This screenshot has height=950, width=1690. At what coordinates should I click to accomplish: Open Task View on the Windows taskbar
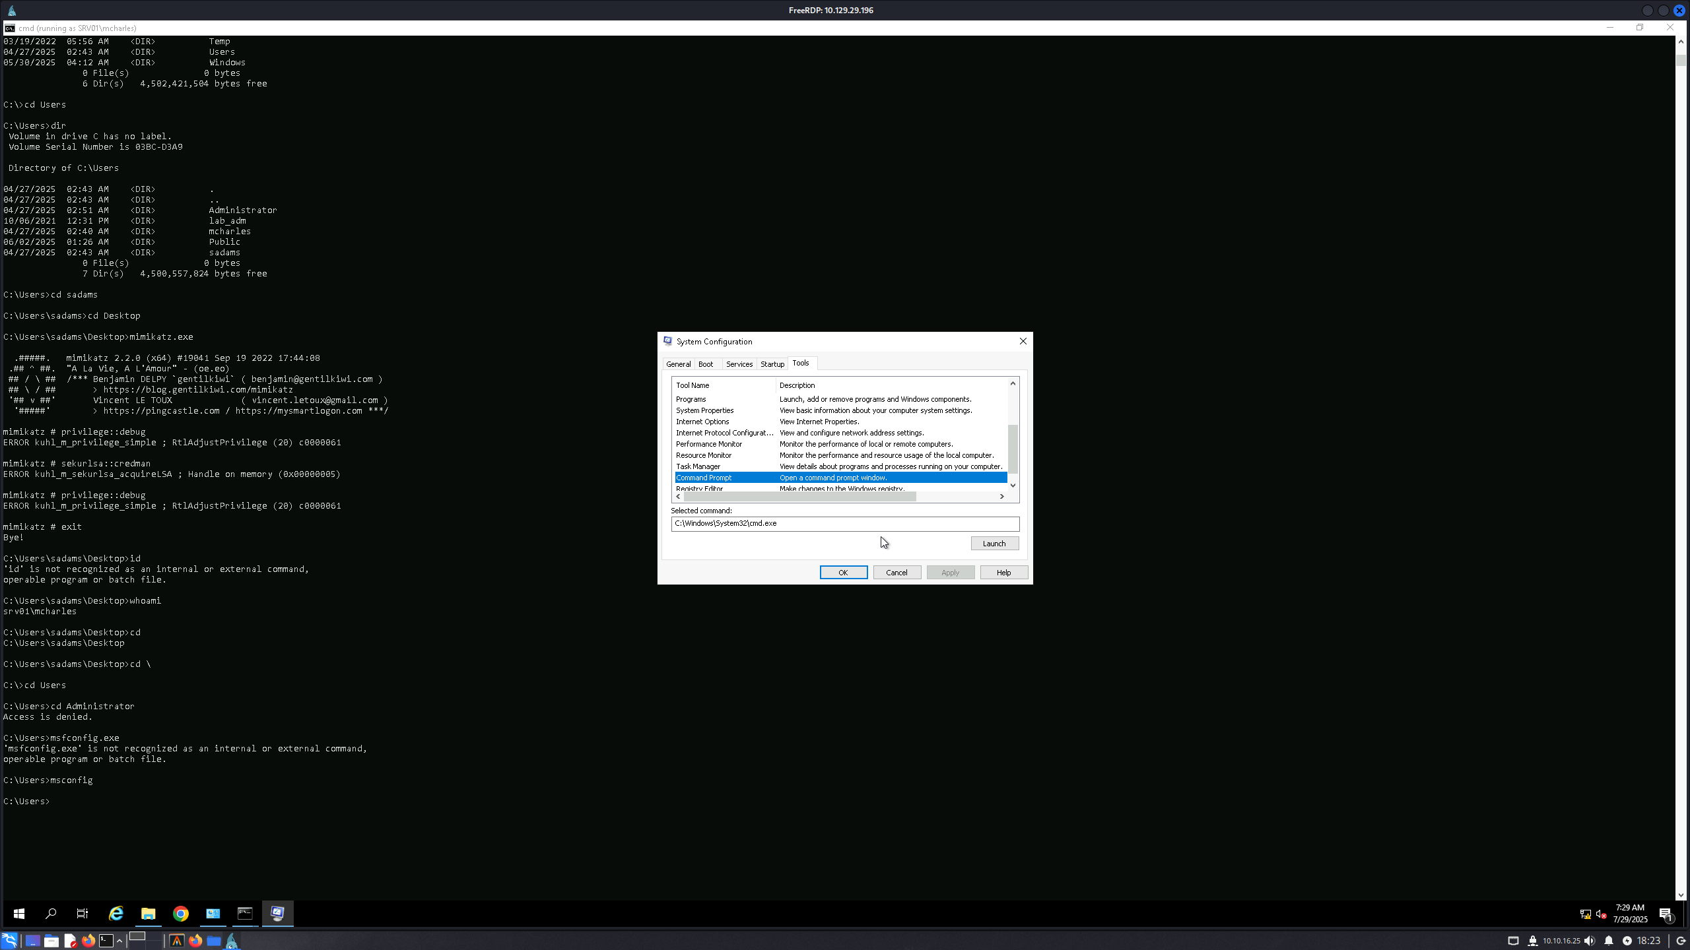click(83, 913)
